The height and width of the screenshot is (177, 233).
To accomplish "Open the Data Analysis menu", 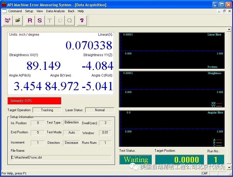I will pyautogui.click(x=55, y=11).
